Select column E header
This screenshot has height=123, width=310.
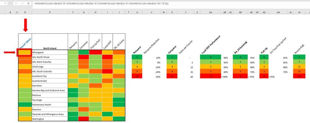pos(50,12)
